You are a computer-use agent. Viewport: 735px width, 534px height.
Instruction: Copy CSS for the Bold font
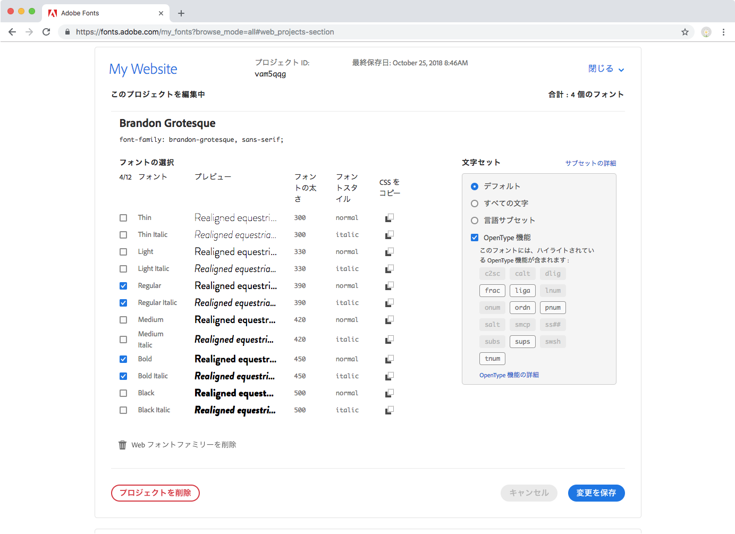pos(390,359)
